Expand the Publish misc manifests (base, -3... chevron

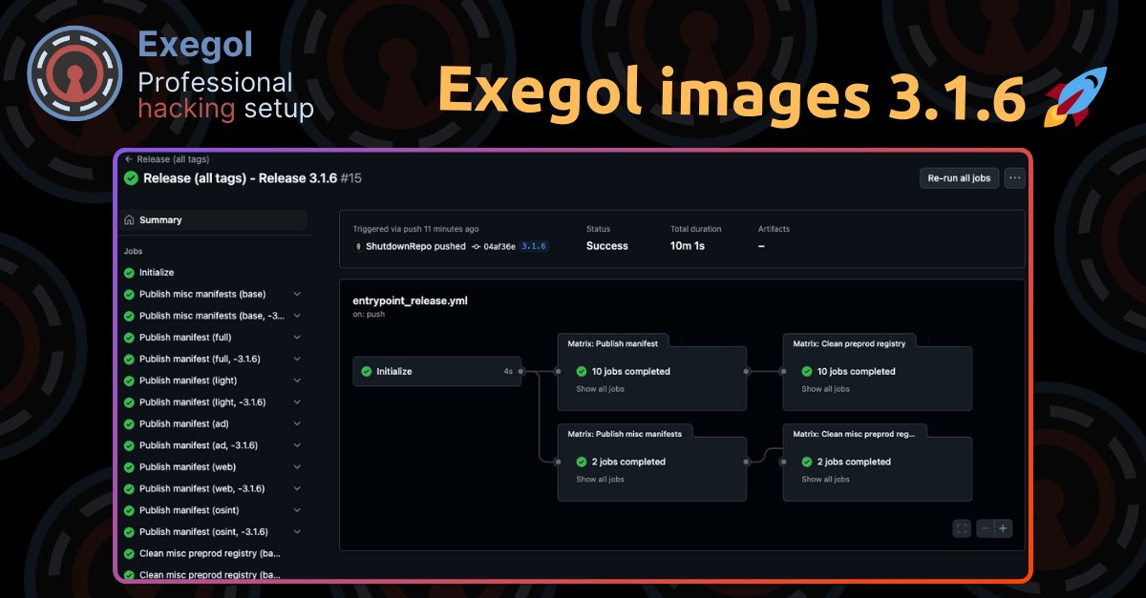pos(297,316)
